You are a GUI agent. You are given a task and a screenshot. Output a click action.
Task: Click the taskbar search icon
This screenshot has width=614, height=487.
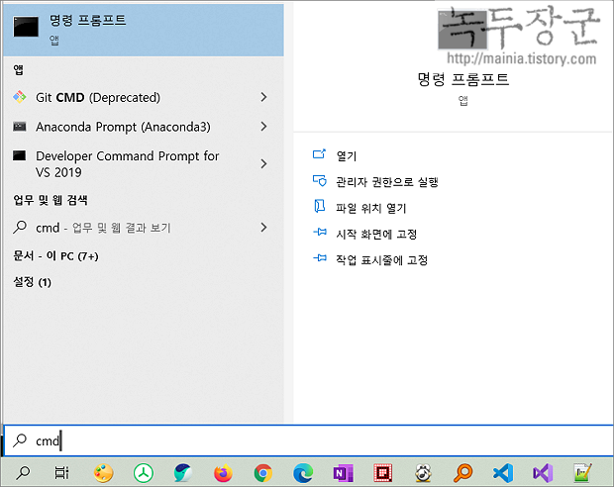coord(23,473)
